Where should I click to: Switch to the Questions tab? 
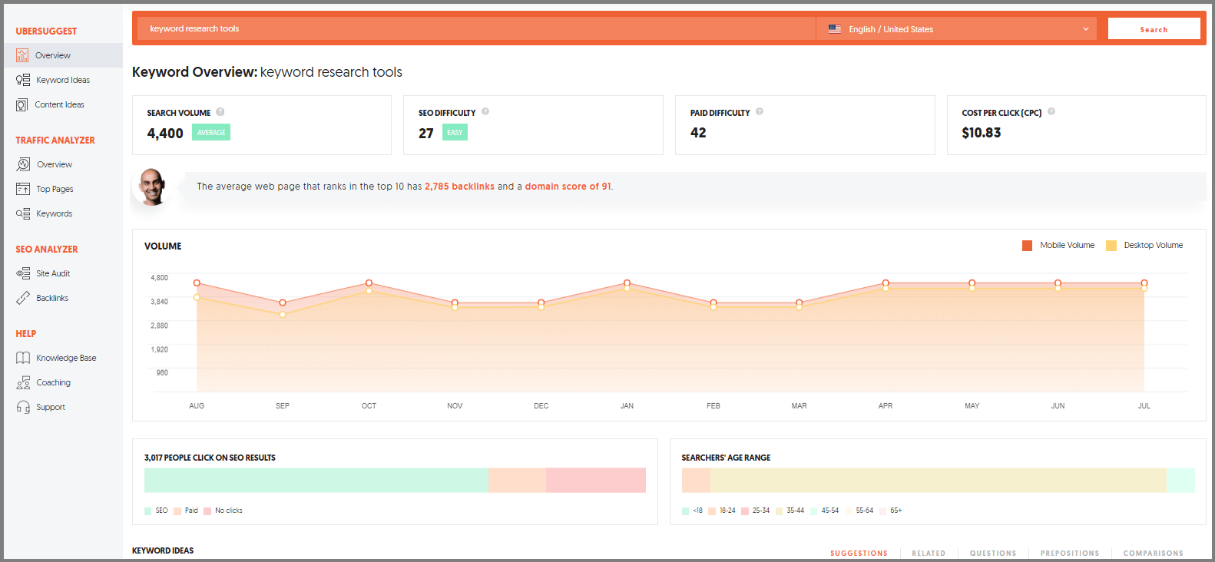coord(993,553)
